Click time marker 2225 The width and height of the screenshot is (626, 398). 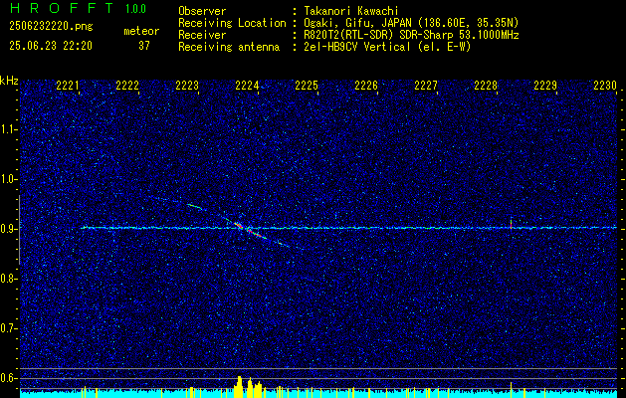307,85
